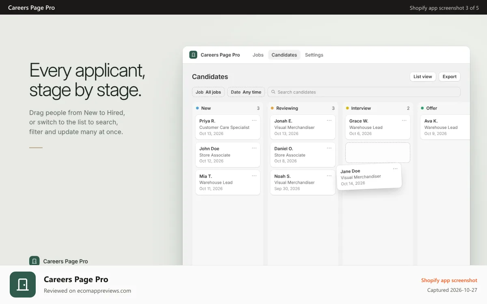Open the more options menu on John Doe card
487x304 pixels.
(x=254, y=148)
